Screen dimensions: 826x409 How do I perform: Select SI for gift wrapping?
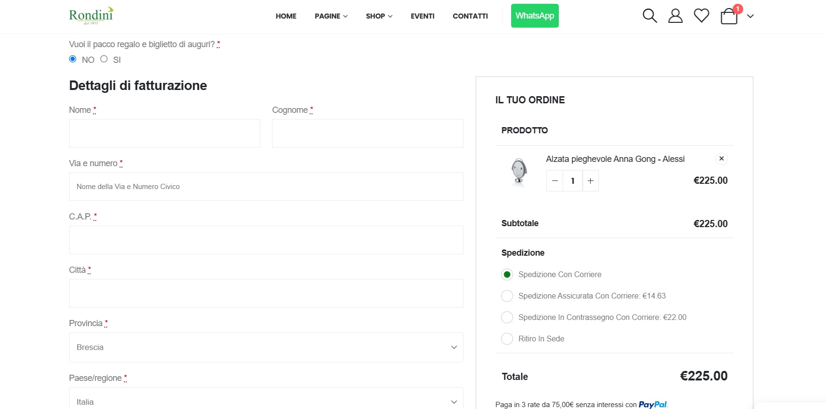coord(104,59)
